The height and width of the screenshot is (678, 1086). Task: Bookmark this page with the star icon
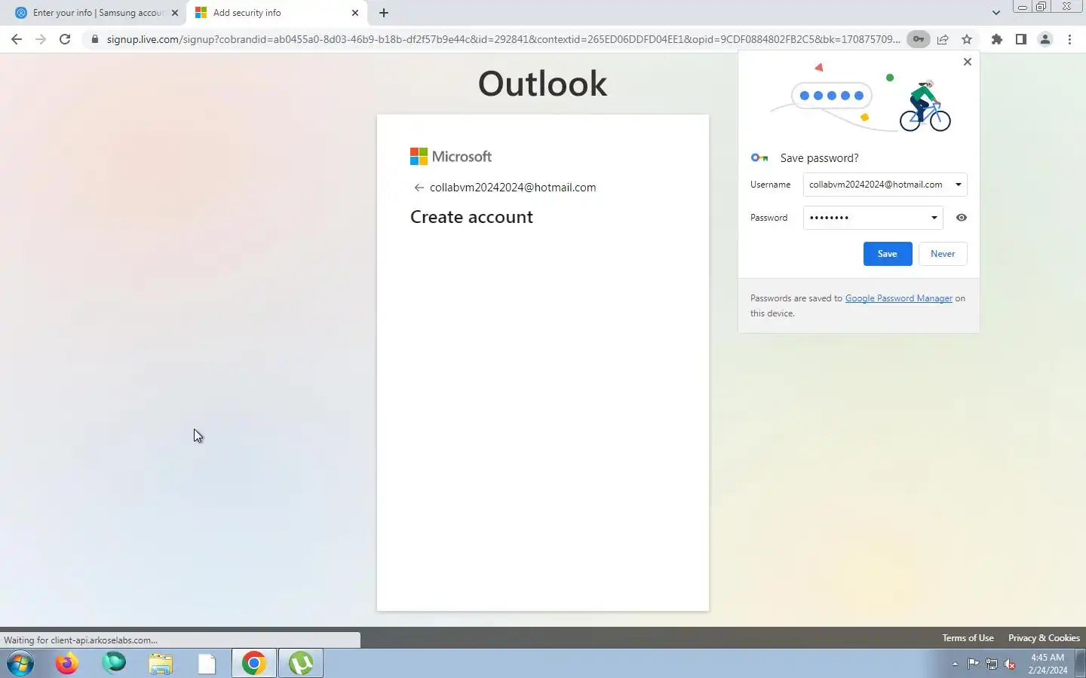click(x=967, y=39)
